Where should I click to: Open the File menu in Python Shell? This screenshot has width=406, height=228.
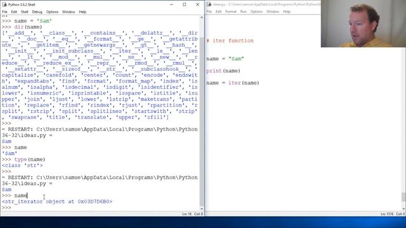(4, 12)
